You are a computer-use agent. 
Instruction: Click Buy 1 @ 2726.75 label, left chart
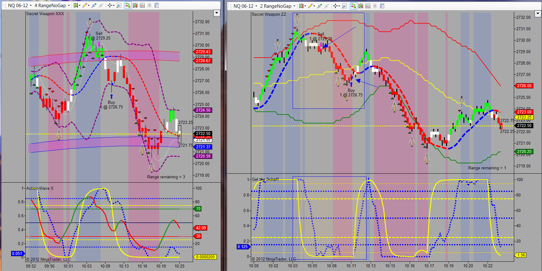111,105
